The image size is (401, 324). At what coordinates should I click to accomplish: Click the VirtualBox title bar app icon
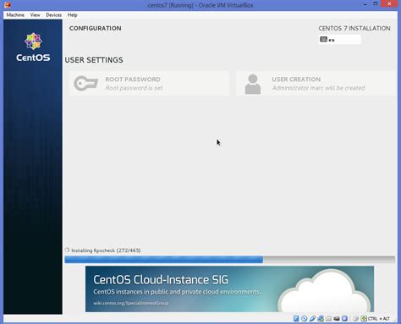pos(8,5)
